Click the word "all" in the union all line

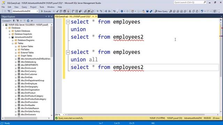[93, 59]
